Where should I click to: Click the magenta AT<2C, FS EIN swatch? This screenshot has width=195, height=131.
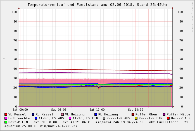70,118
